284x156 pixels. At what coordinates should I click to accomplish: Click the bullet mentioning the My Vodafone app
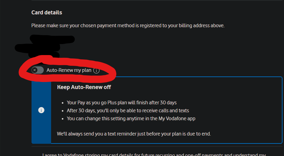click(131, 119)
